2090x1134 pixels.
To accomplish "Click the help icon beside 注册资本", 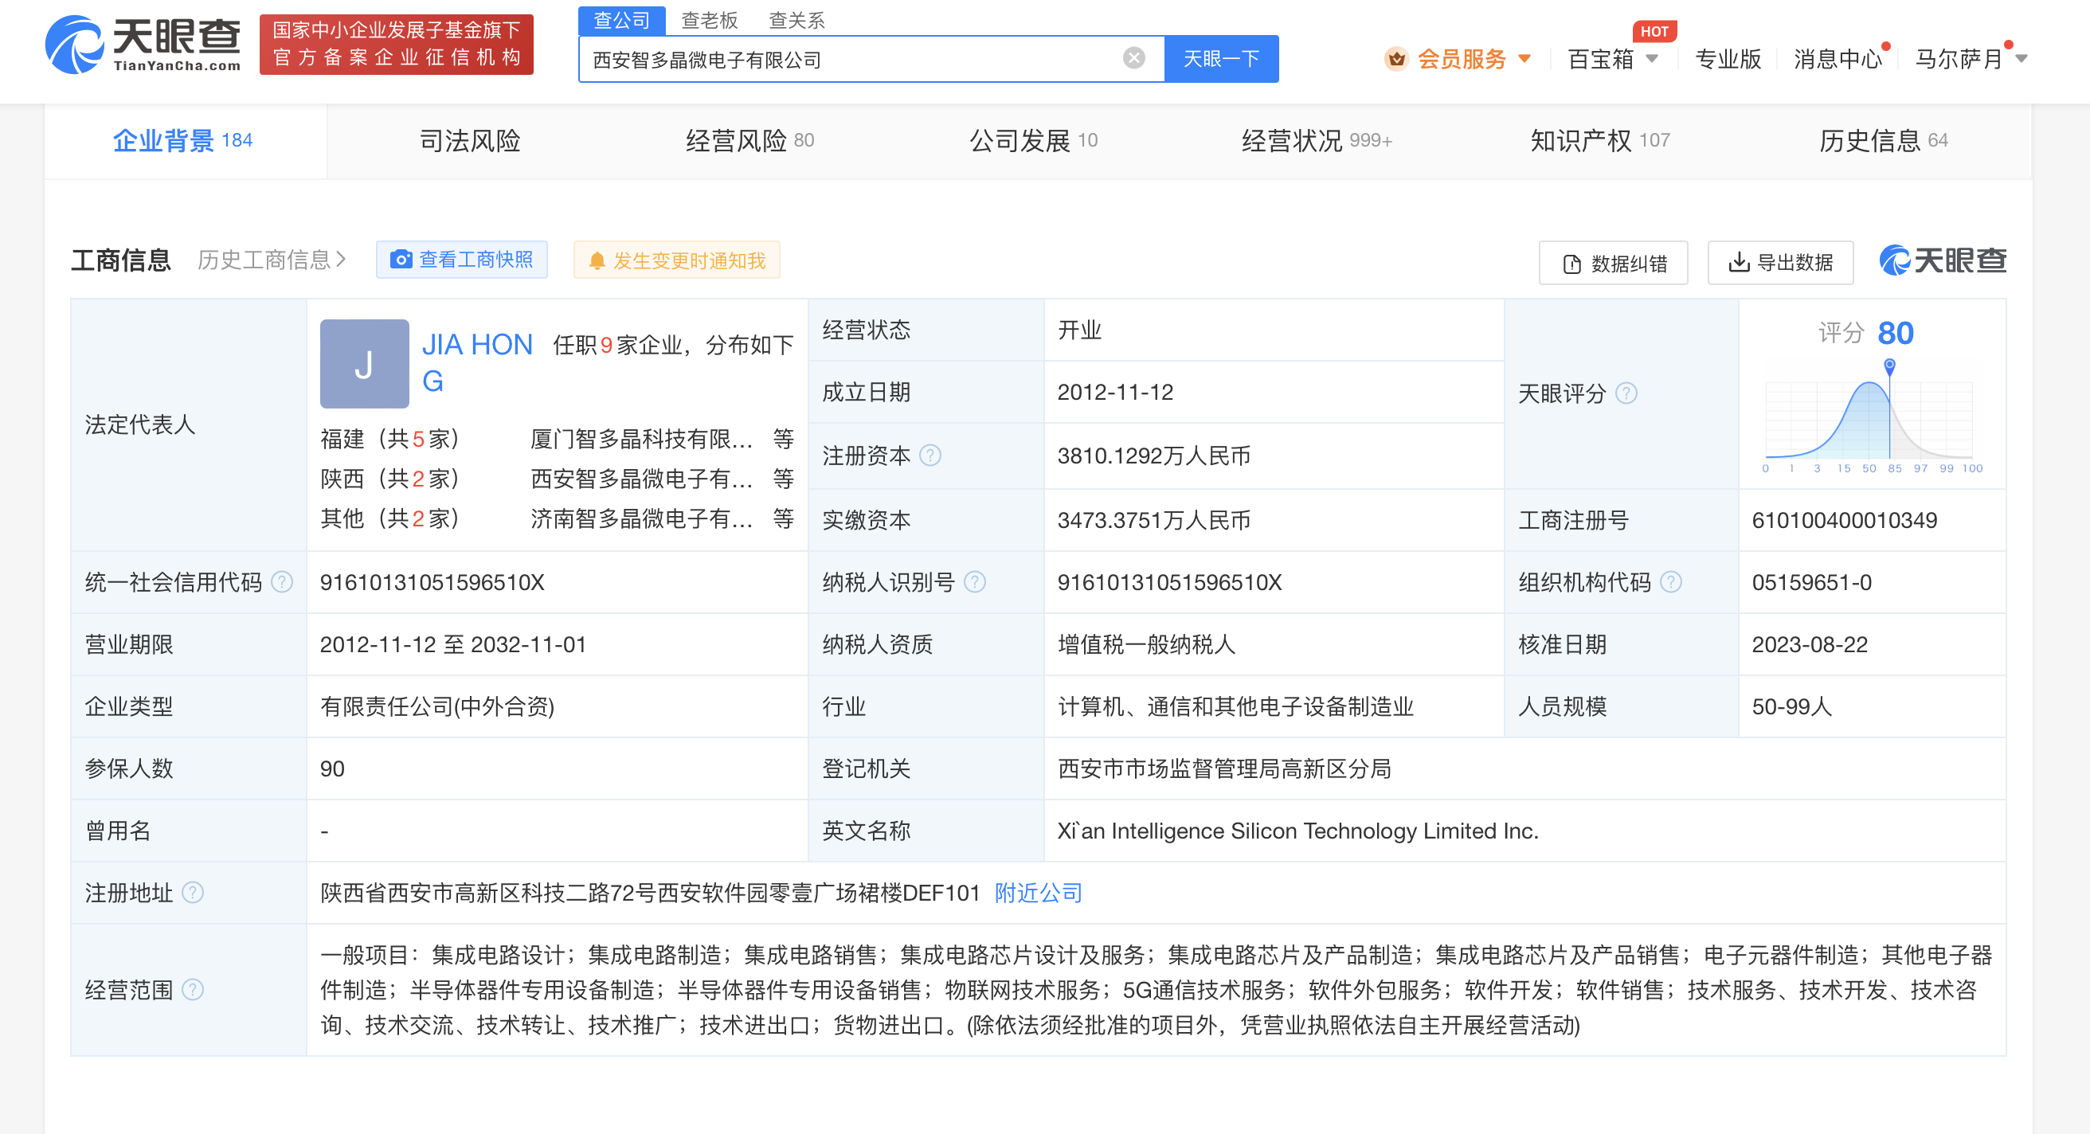I will (x=930, y=456).
